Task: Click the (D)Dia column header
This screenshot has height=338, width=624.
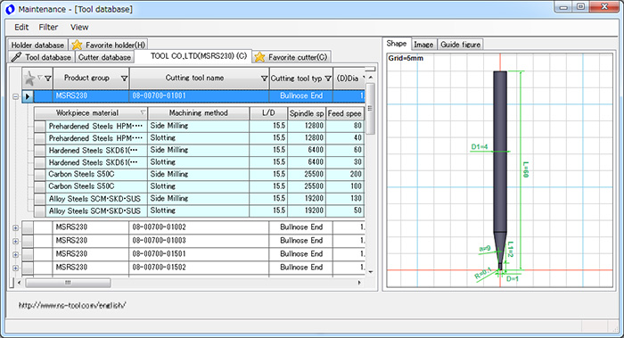Action: [349, 78]
